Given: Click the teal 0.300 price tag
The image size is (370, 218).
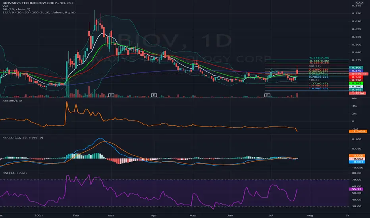Looking at the screenshot, I should click(356, 68).
